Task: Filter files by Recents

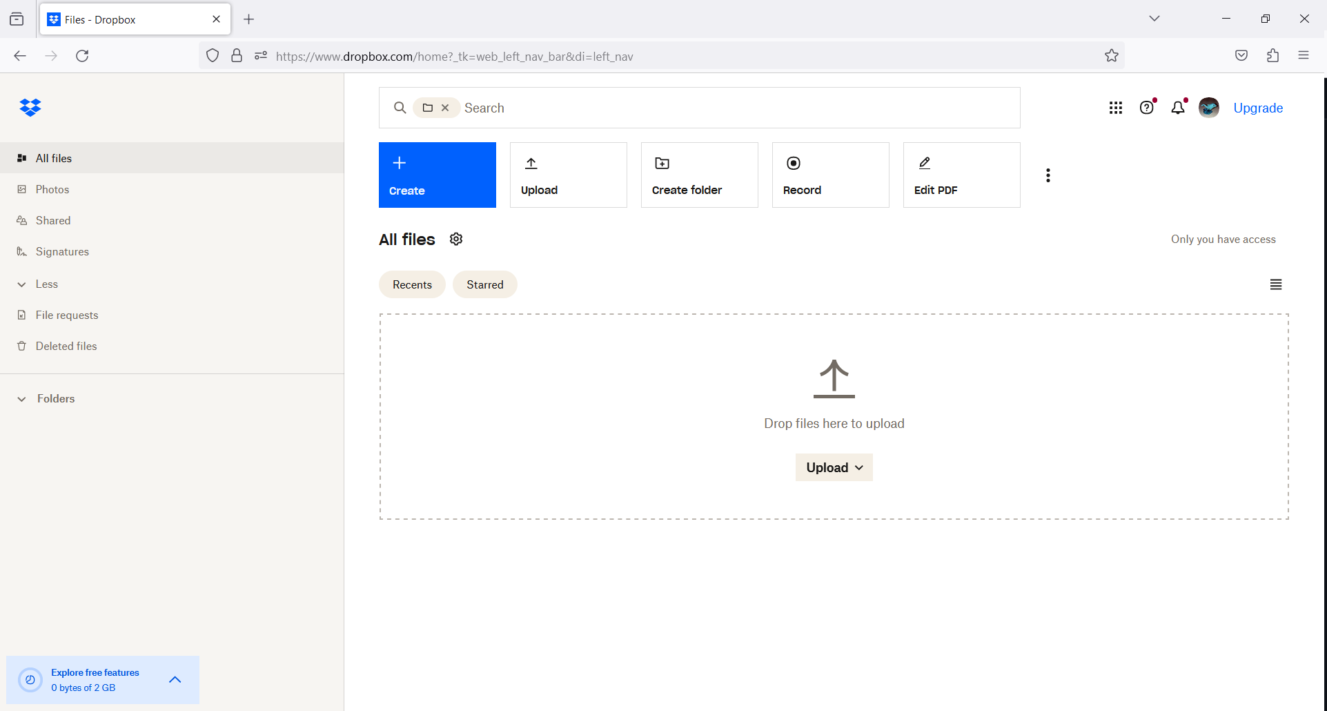Action: click(x=412, y=284)
